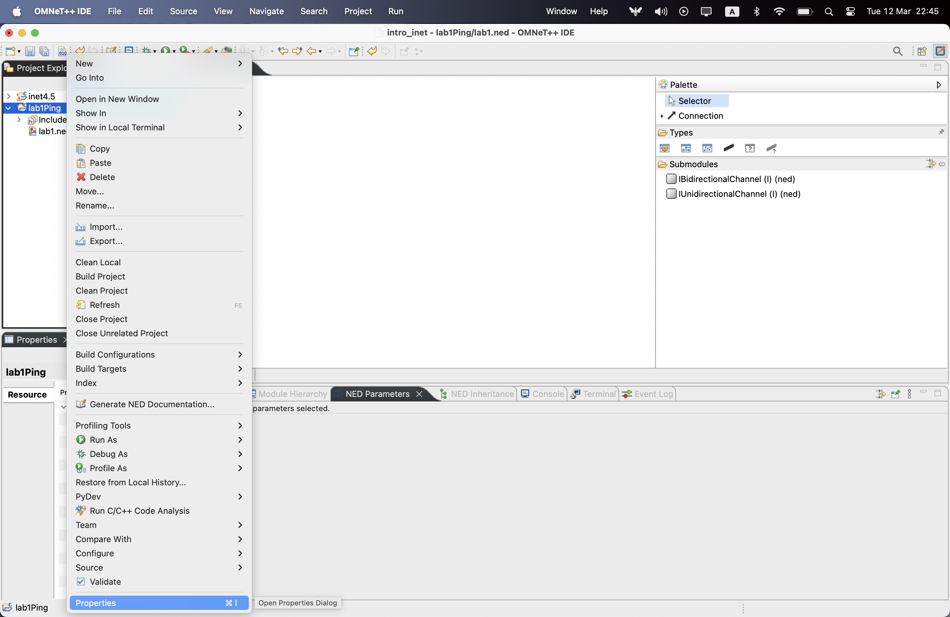The image size is (950, 617).
Task: Open the Build Configurations submenu
Action: [x=159, y=354]
